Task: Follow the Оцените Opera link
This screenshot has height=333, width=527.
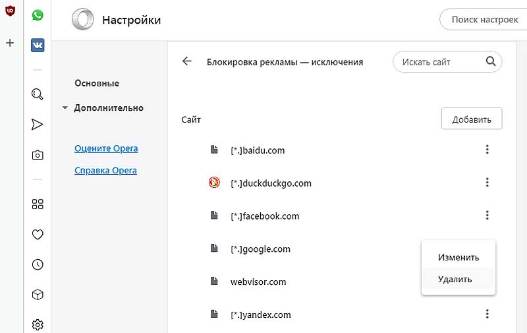Action: tap(106, 148)
